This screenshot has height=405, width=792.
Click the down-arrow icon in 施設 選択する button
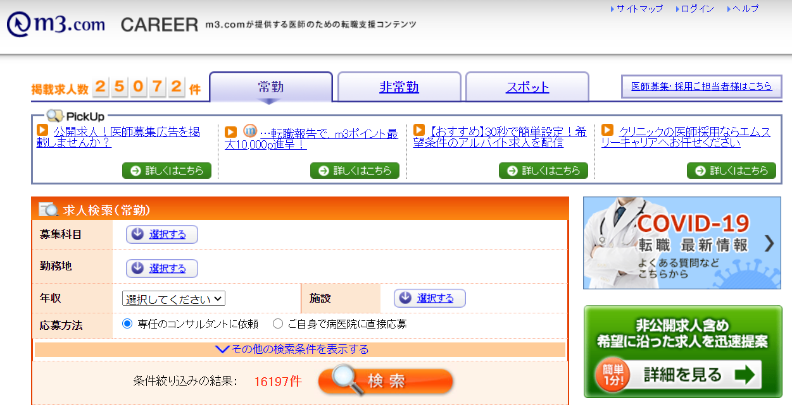pyautogui.click(x=406, y=298)
